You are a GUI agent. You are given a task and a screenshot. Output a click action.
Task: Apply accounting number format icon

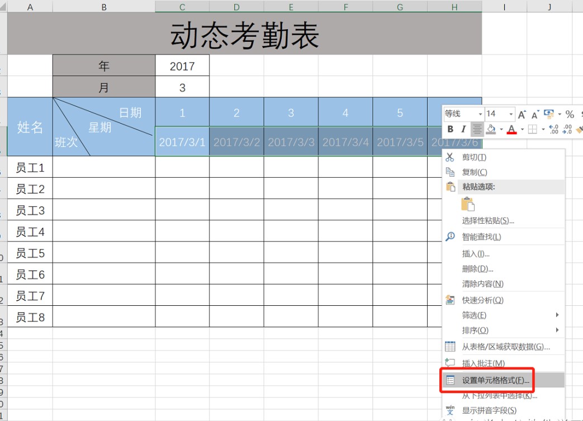click(x=548, y=114)
